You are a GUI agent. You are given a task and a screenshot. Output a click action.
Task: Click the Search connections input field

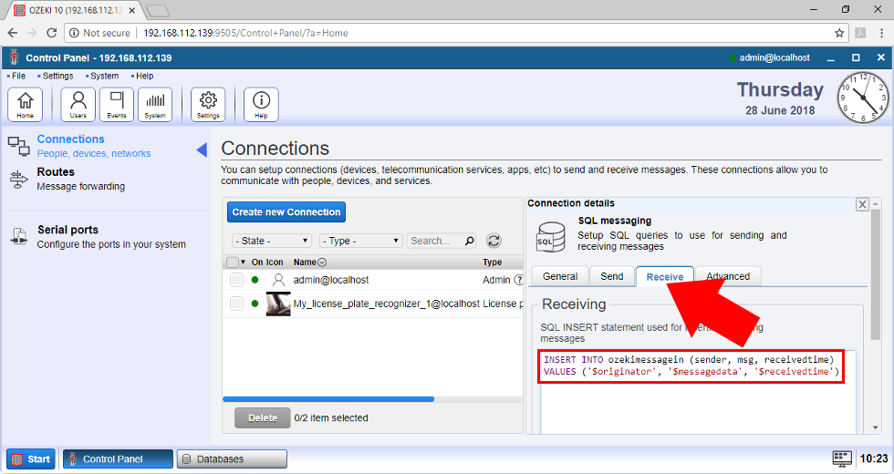click(435, 241)
